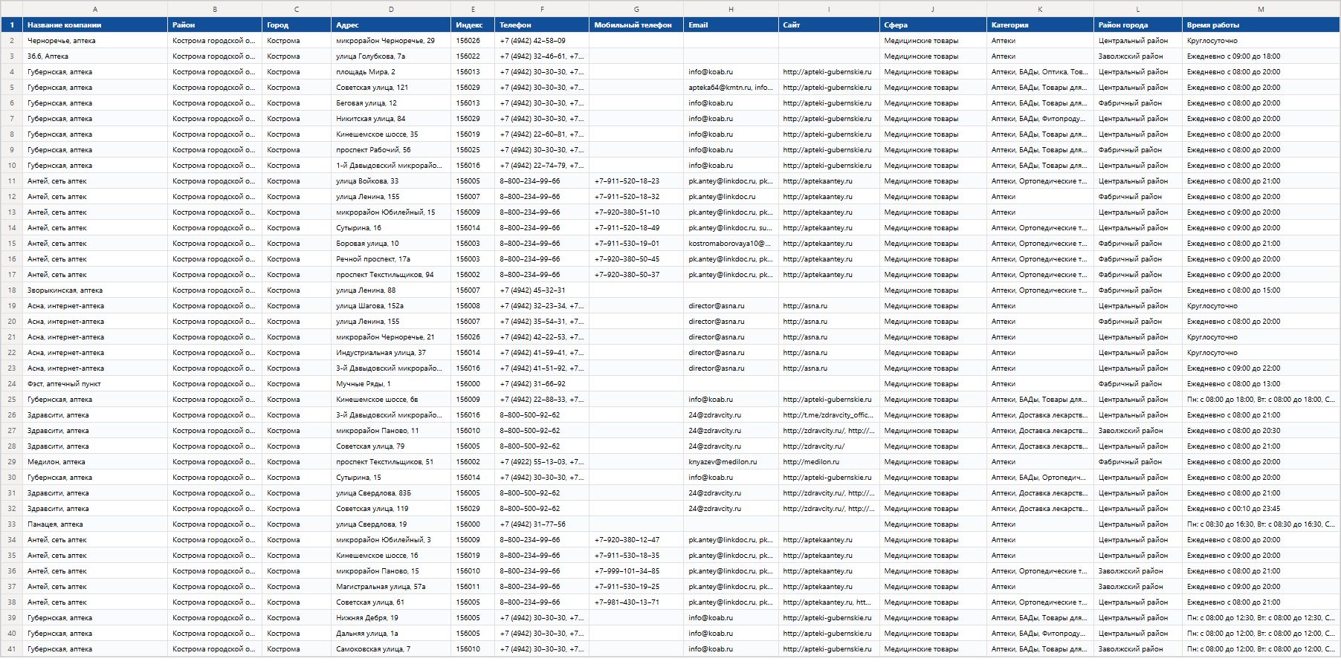This screenshot has width=1341, height=670.
Task: Select column M header letter
Action: pyautogui.click(x=1261, y=9)
